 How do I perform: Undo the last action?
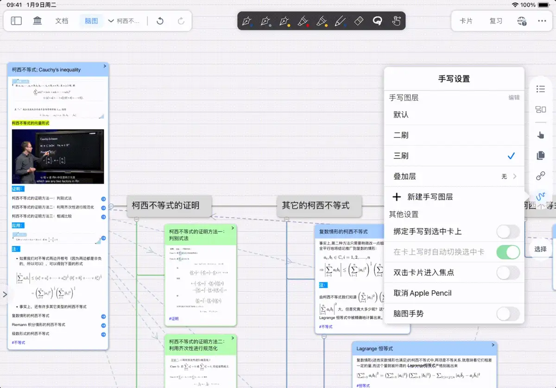[160, 21]
